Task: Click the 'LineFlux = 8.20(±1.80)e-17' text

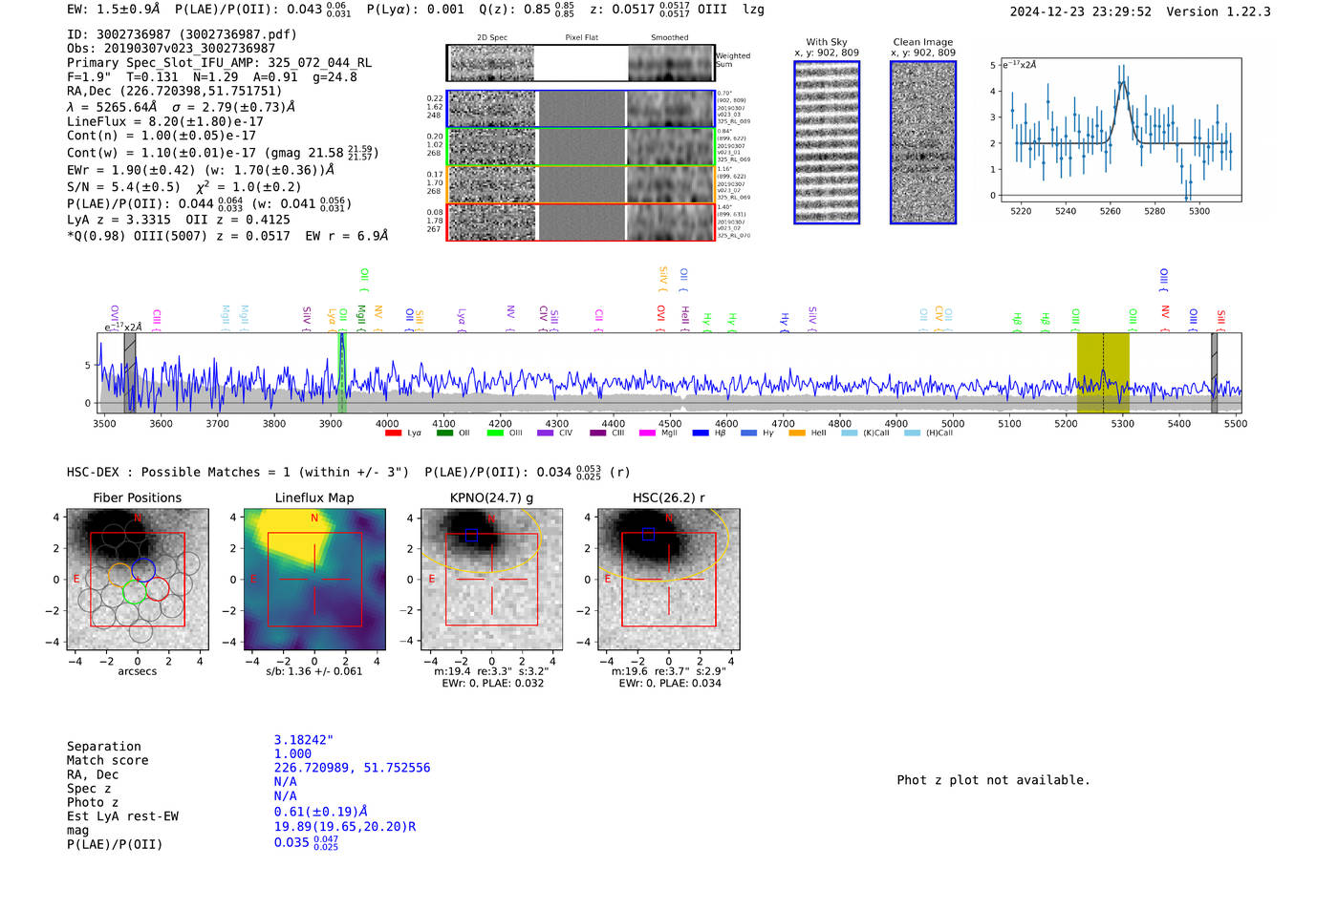Action: (165, 122)
